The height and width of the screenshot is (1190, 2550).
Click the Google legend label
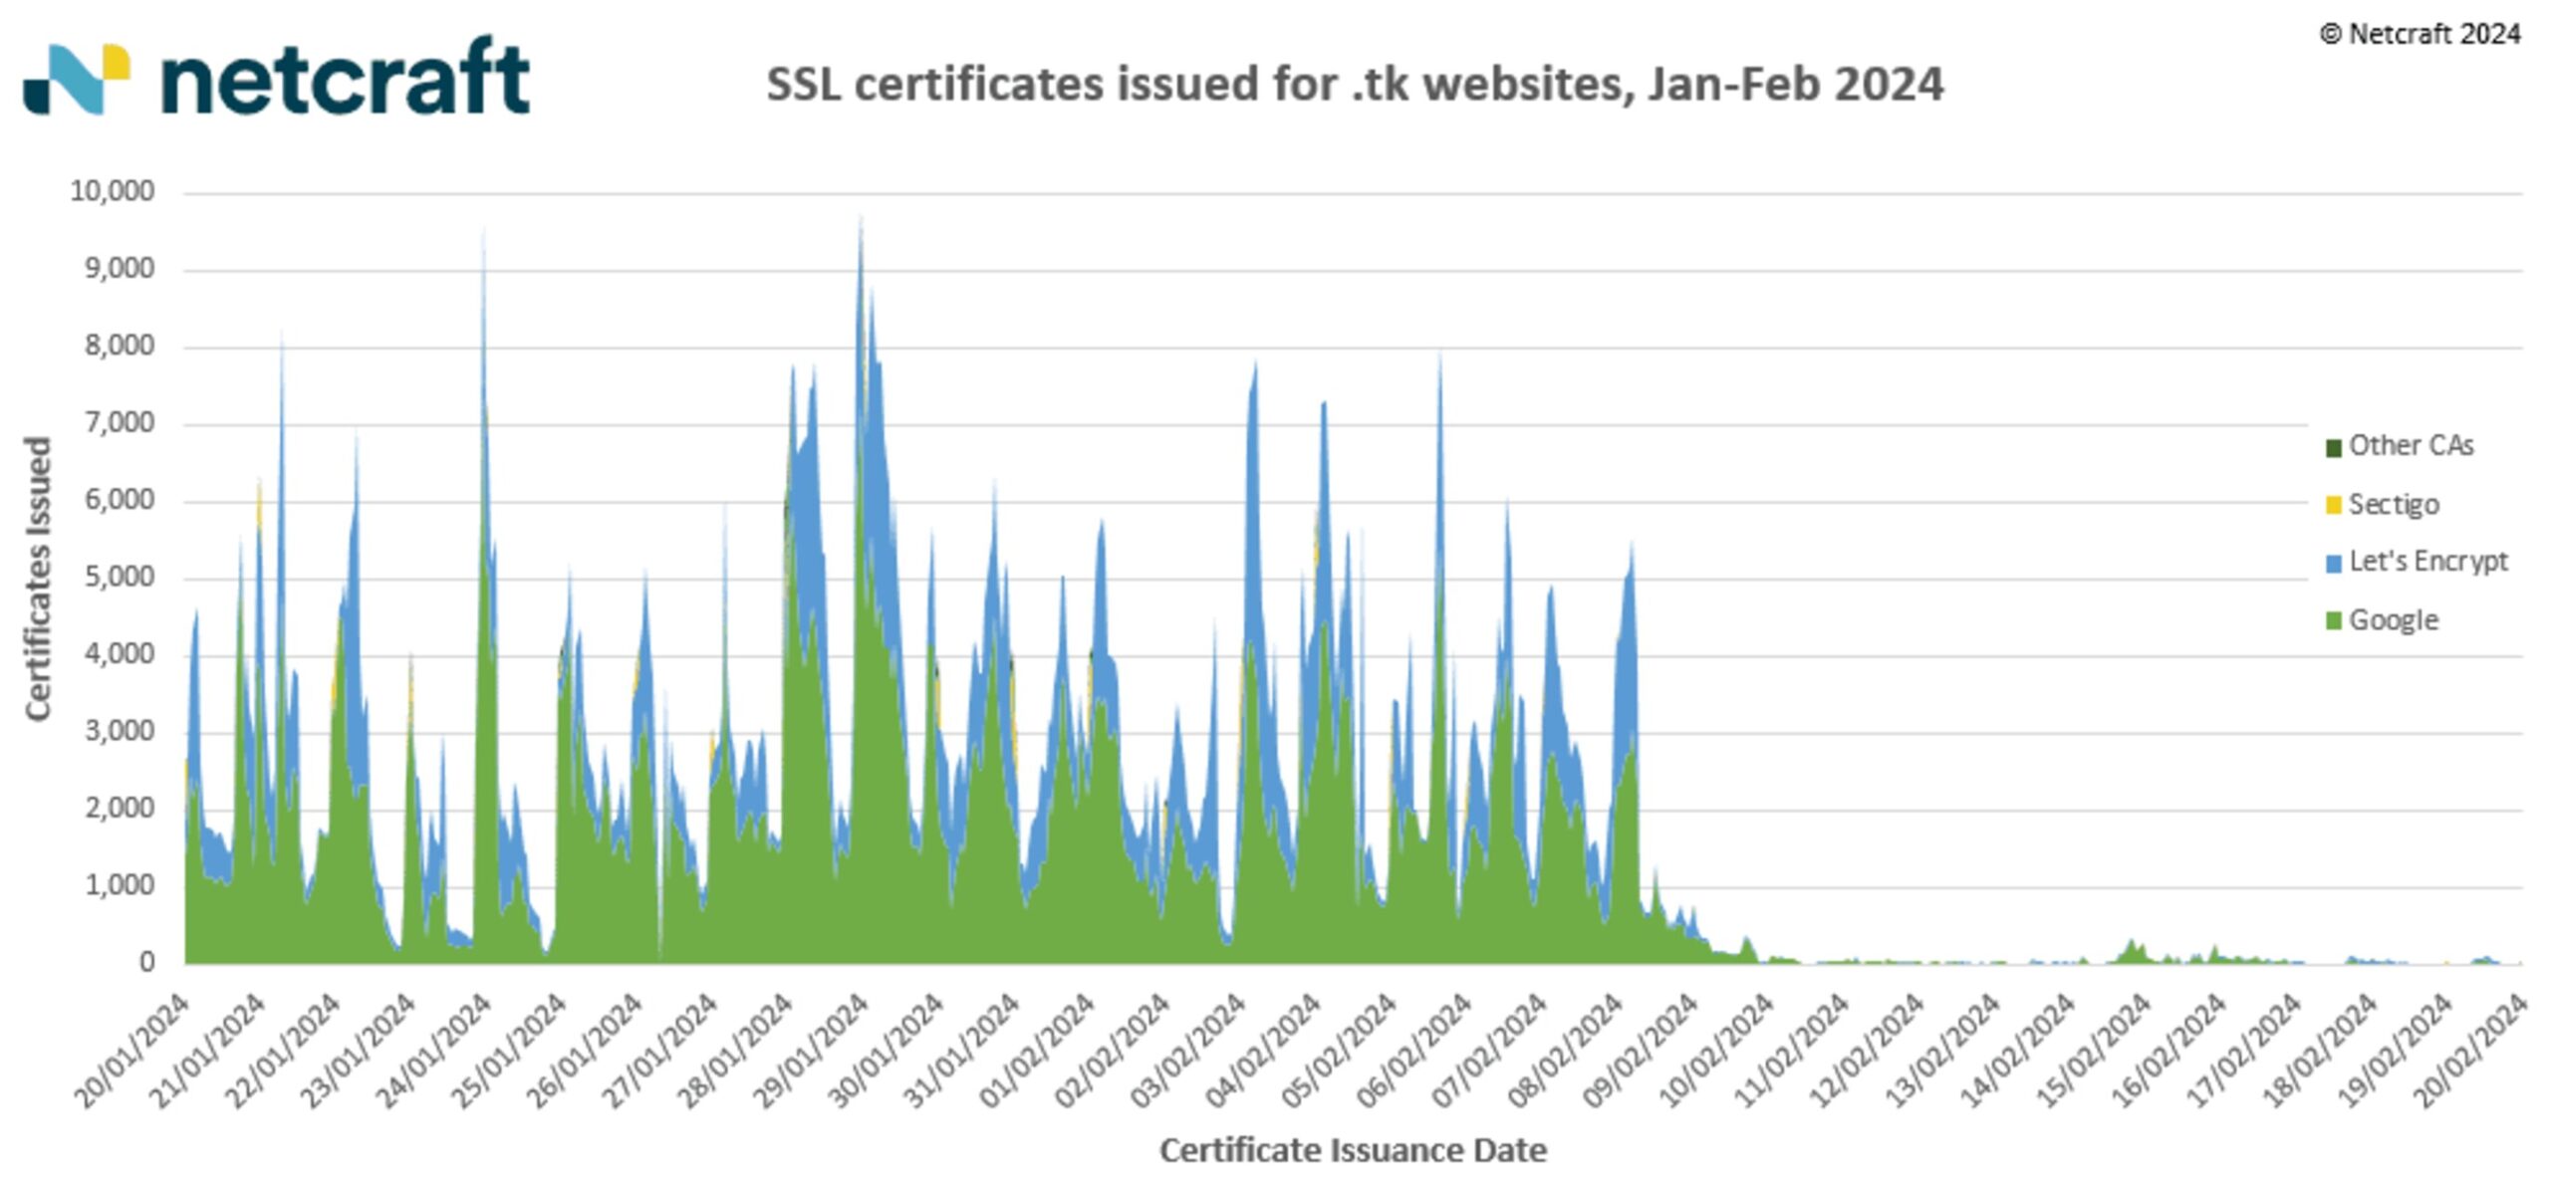point(2394,620)
